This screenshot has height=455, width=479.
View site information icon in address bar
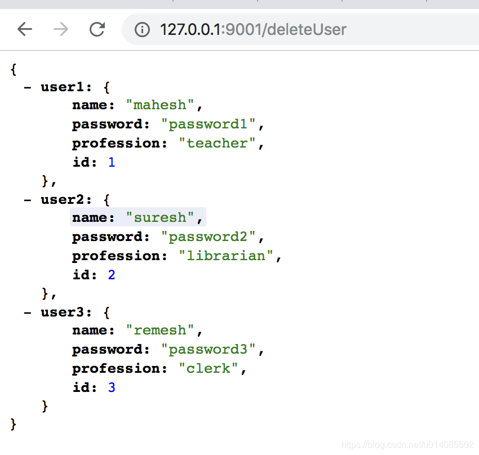(x=142, y=30)
